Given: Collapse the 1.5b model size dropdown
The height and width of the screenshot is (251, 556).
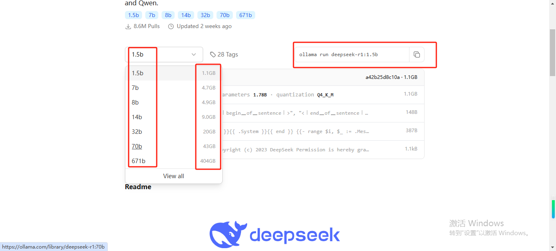Looking at the screenshot, I should (x=164, y=55).
